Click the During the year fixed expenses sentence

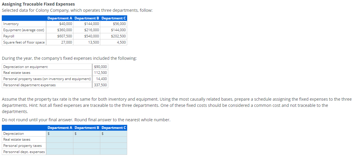tap(70, 58)
